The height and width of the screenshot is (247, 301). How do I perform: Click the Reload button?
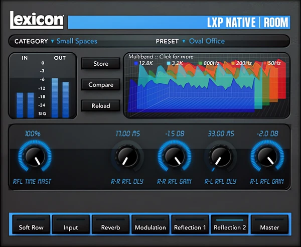pyautogui.click(x=101, y=105)
